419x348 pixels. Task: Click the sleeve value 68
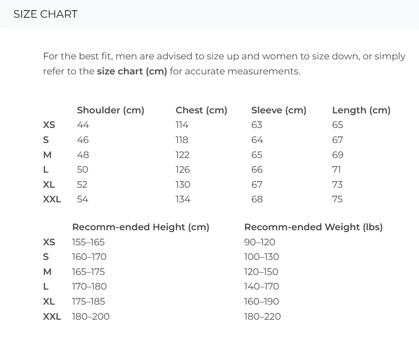pyautogui.click(x=257, y=199)
